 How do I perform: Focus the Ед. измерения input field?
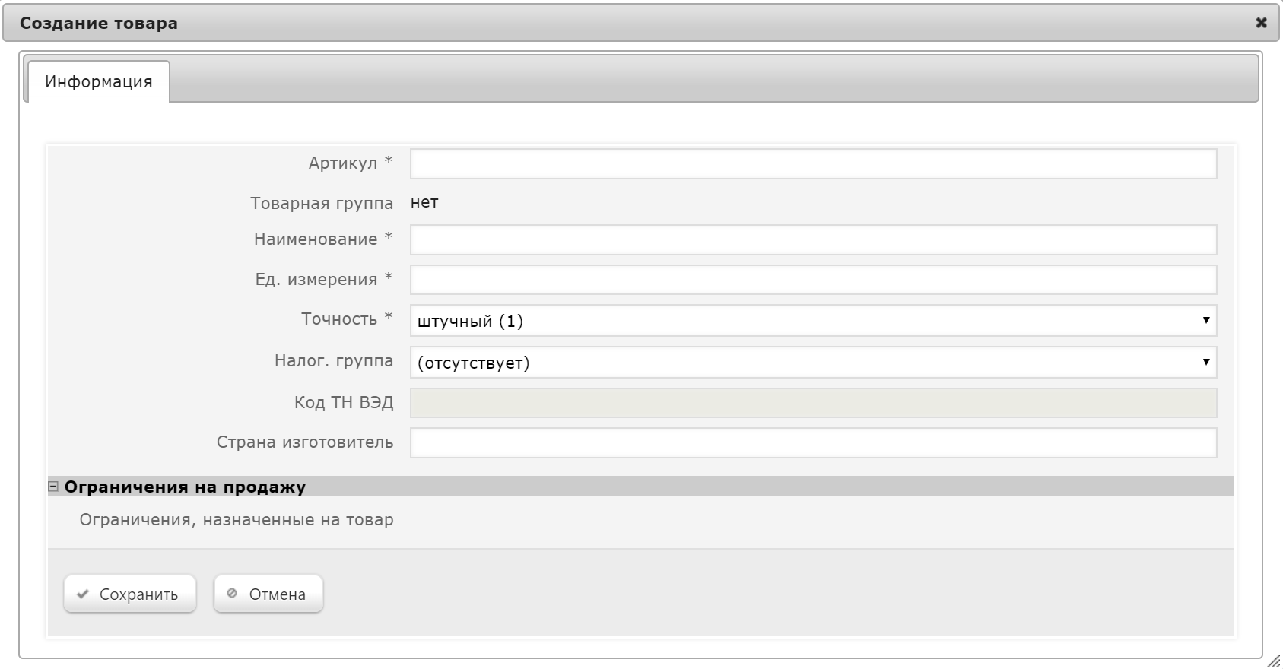[x=814, y=280]
